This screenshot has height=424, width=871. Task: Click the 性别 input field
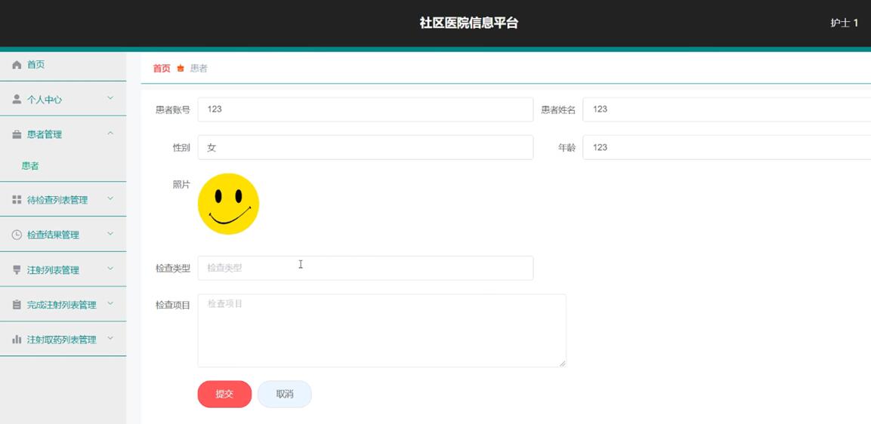(x=366, y=148)
